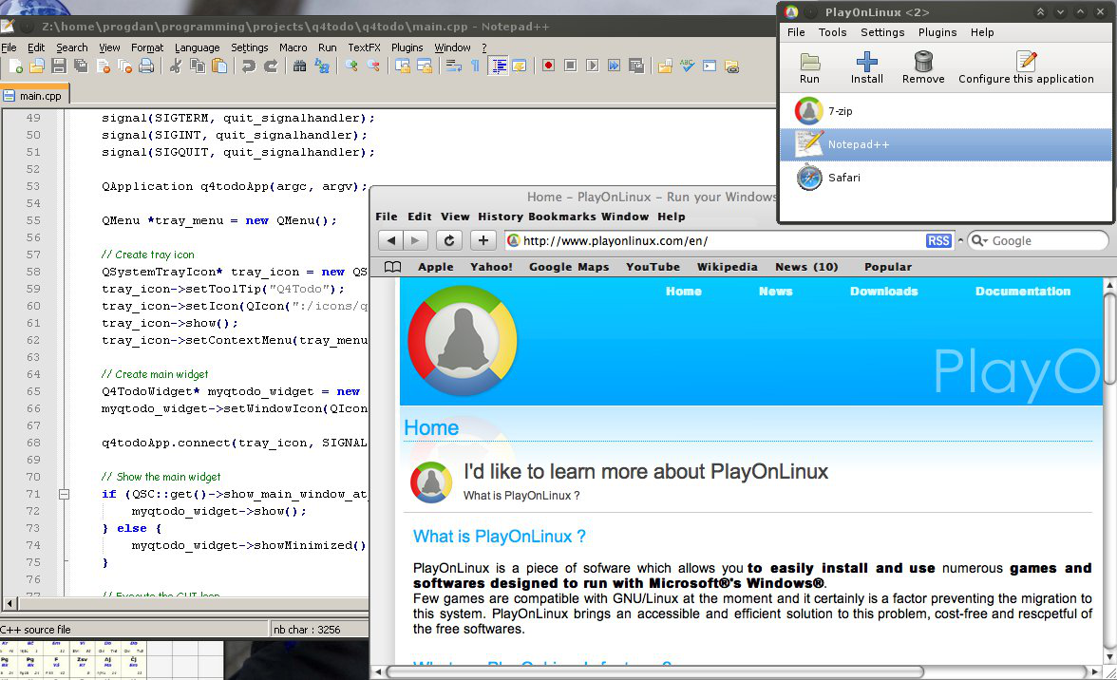Click the Redo arrow icon
1117x680 pixels.
[270, 66]
